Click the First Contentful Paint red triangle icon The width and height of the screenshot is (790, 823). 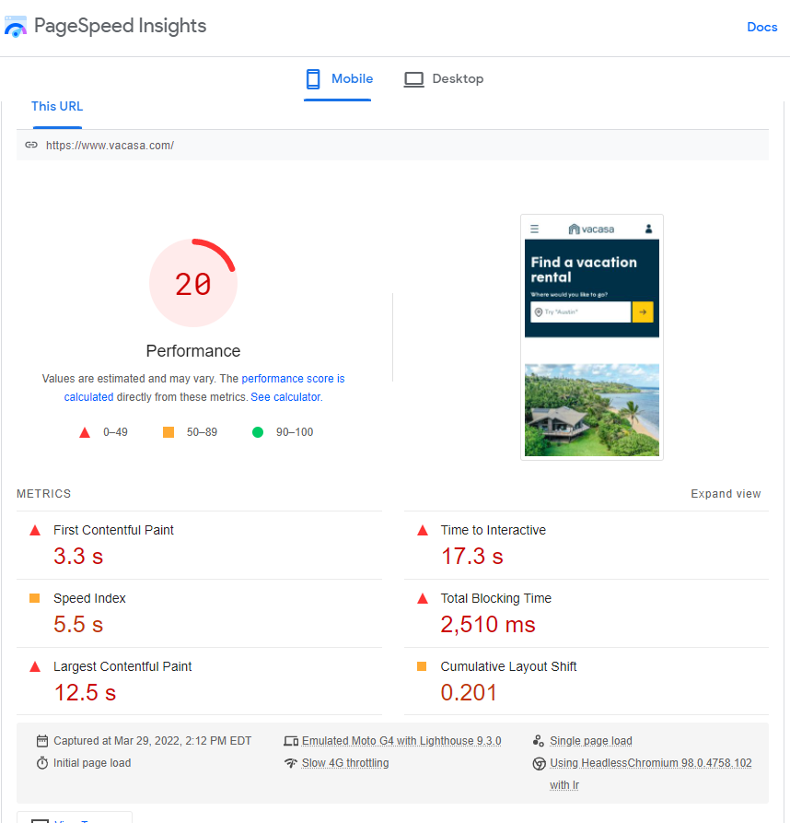[35, 530]
